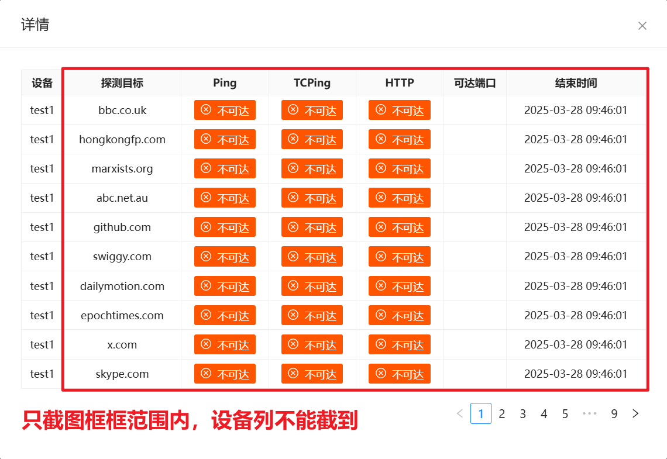
Task: Select the bbc.co.uk probe target cell
Action: [x=122, y=110]
